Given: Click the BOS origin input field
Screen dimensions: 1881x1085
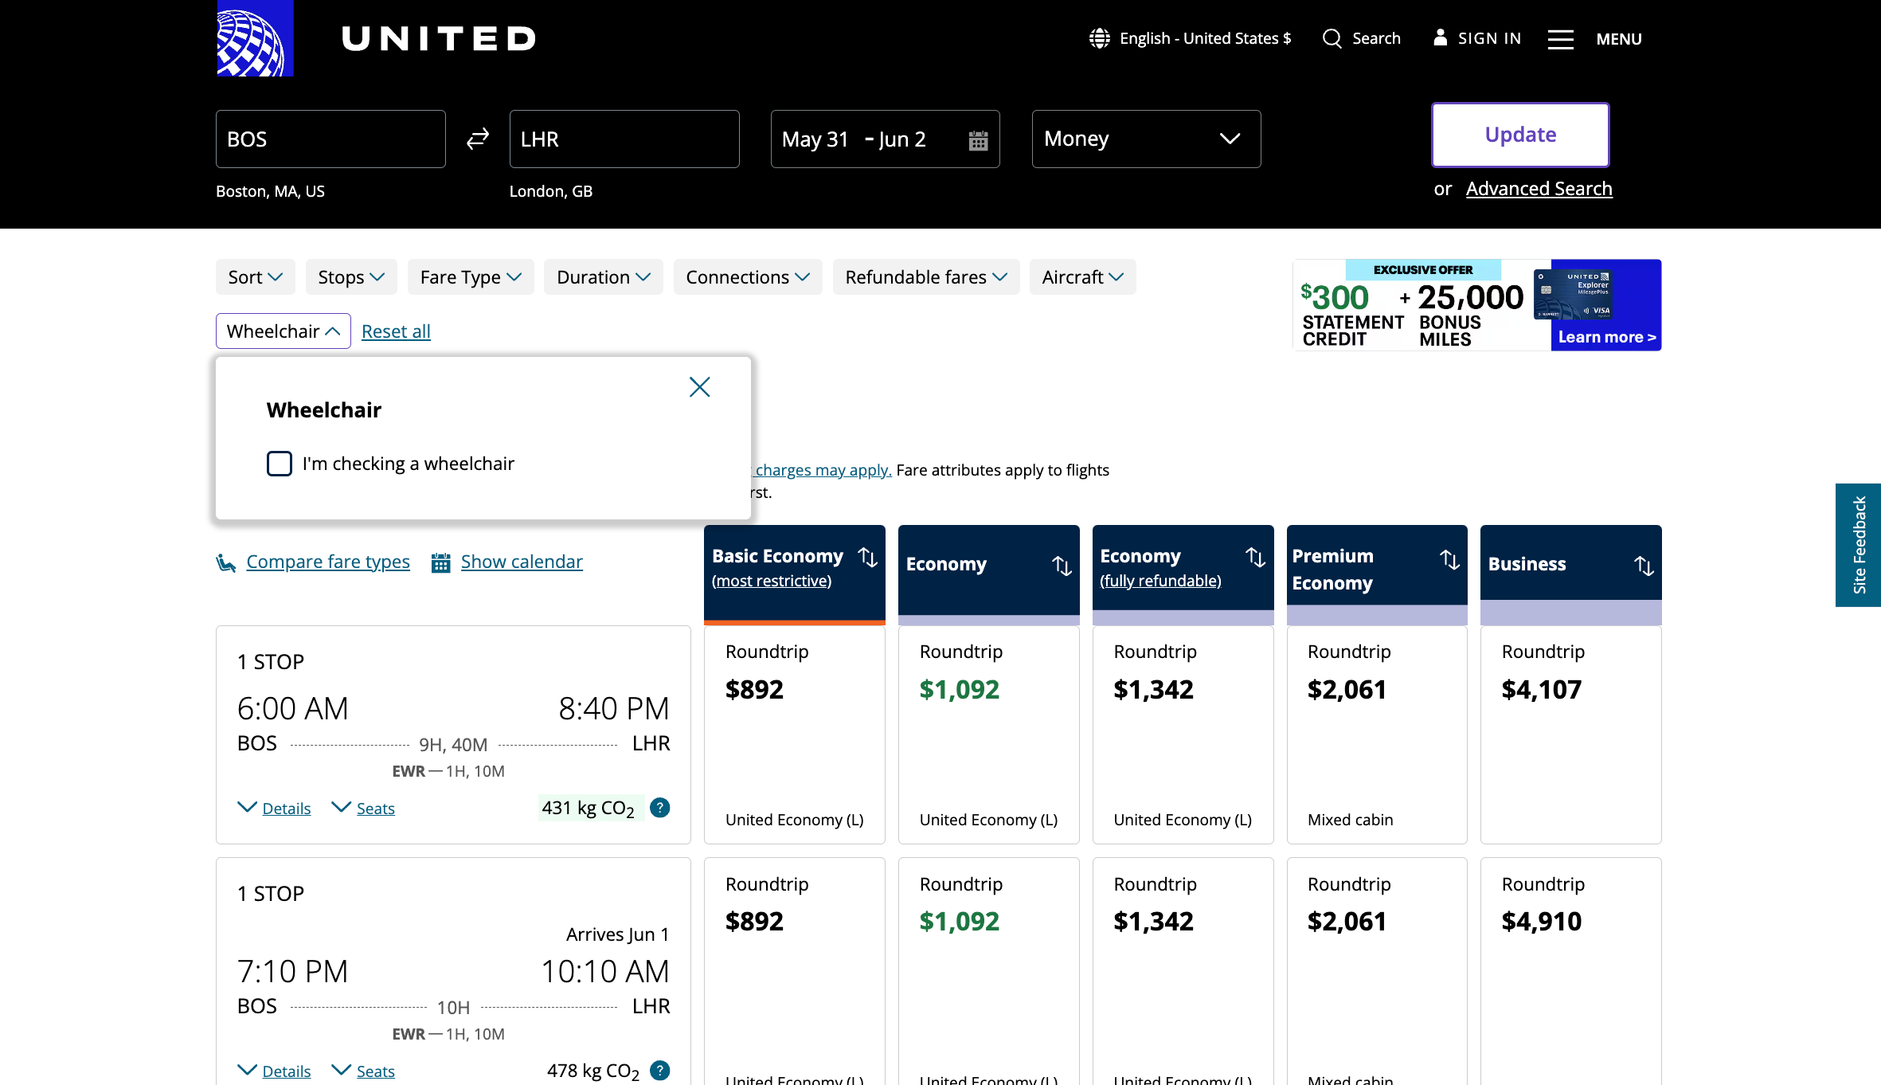Looking at the screenshot, I should 330,139.
